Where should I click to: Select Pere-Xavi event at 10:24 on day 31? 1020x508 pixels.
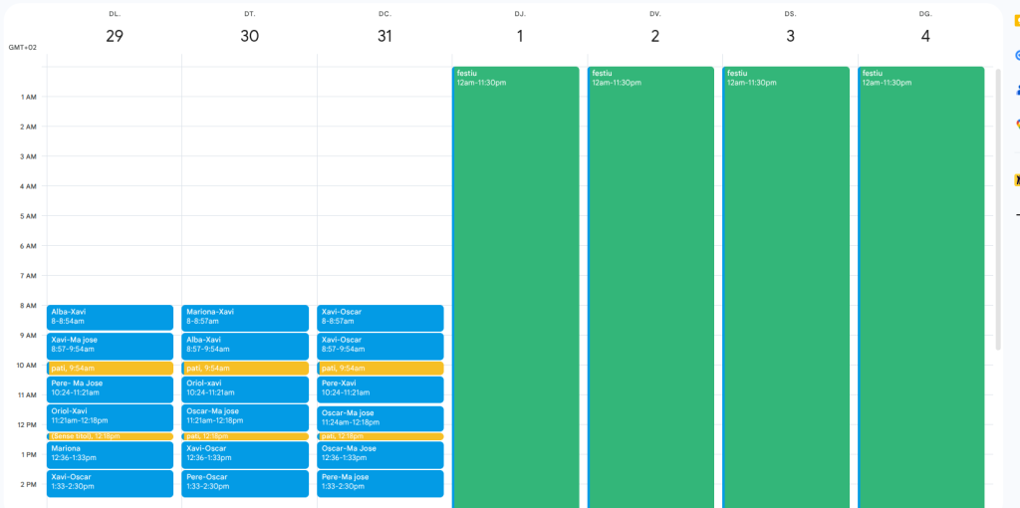381,388
